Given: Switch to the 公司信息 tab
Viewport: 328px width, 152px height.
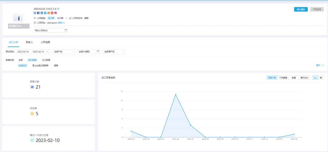Looking at the screenshot, I should coord(45,42).
